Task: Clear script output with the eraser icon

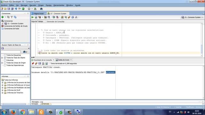Action: point(36,64)
